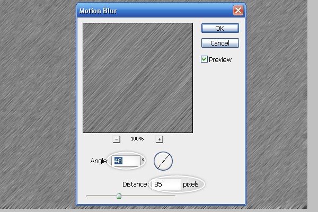Close the Motion Blur dialog window

pos(238,10)
